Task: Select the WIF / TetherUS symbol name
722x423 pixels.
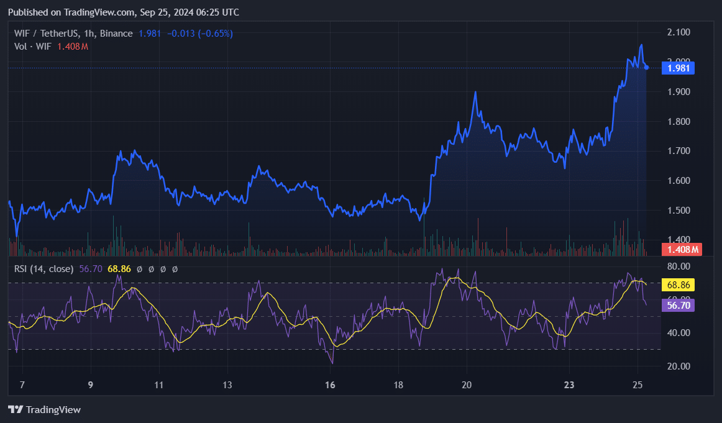Action: click(x=47, y=34)
